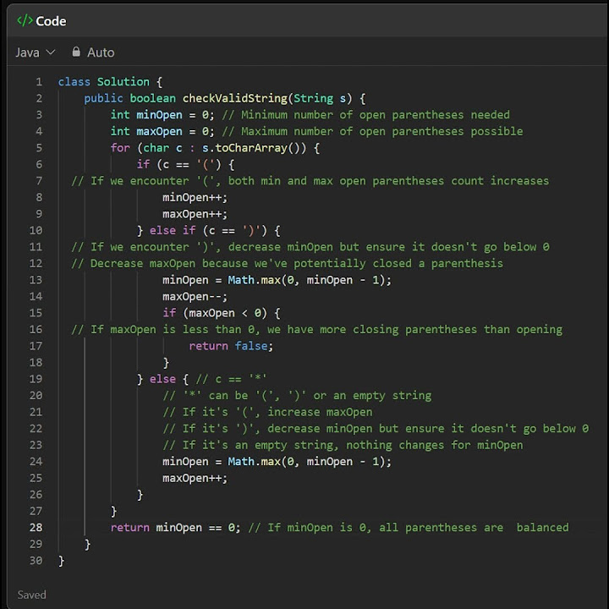
Task: Click the line 11 comment about decreasing minOpen
Action: point(310,247)
